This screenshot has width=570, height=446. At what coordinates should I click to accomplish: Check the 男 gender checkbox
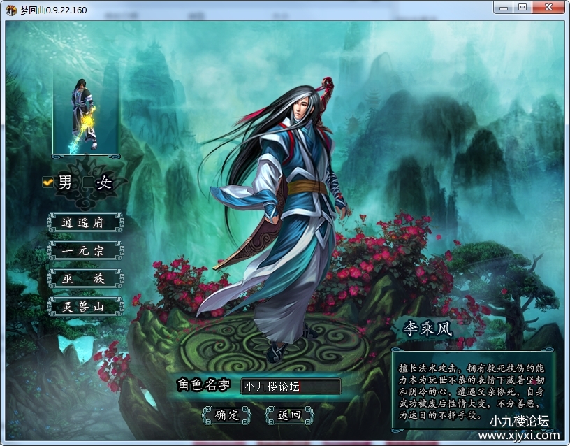point(48,182)
